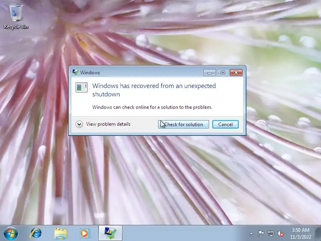
Task: Click the muted volume tray icon
Action: 280,233
